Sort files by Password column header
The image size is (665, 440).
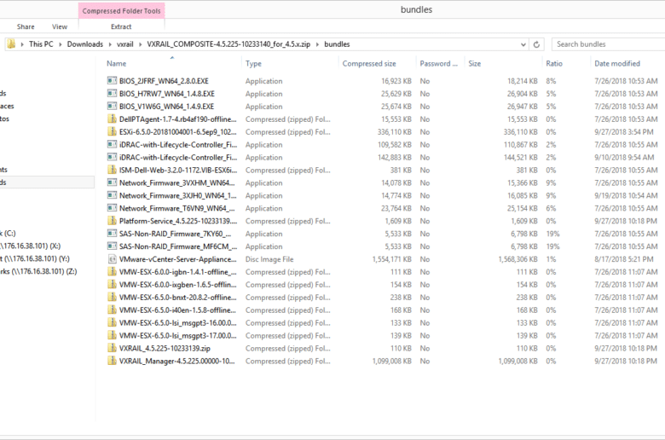coord(438,63)
